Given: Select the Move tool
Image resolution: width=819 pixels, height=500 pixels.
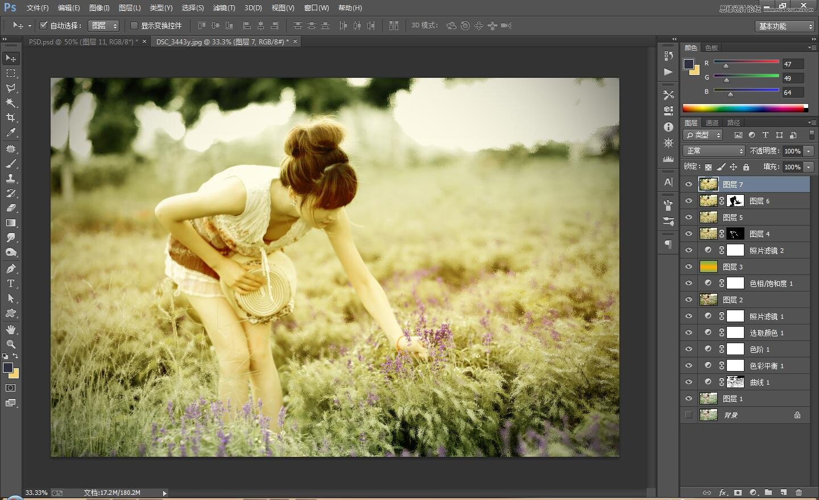Looking at the screenshot, I should pos(11,58).
